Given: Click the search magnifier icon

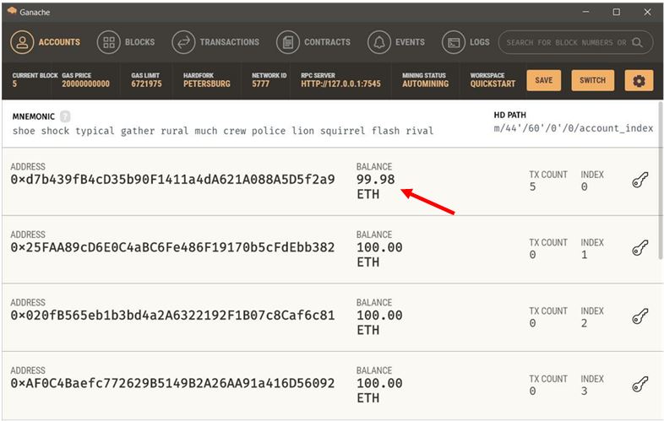Looking at the screenshot, I should coord(637,42).
